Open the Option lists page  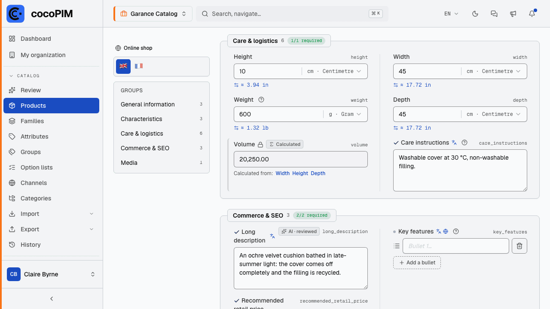[52, 167]
